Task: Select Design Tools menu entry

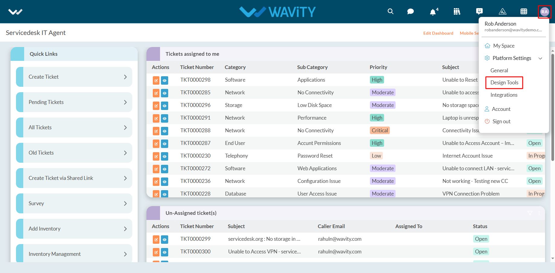Action: click(504, 83)
